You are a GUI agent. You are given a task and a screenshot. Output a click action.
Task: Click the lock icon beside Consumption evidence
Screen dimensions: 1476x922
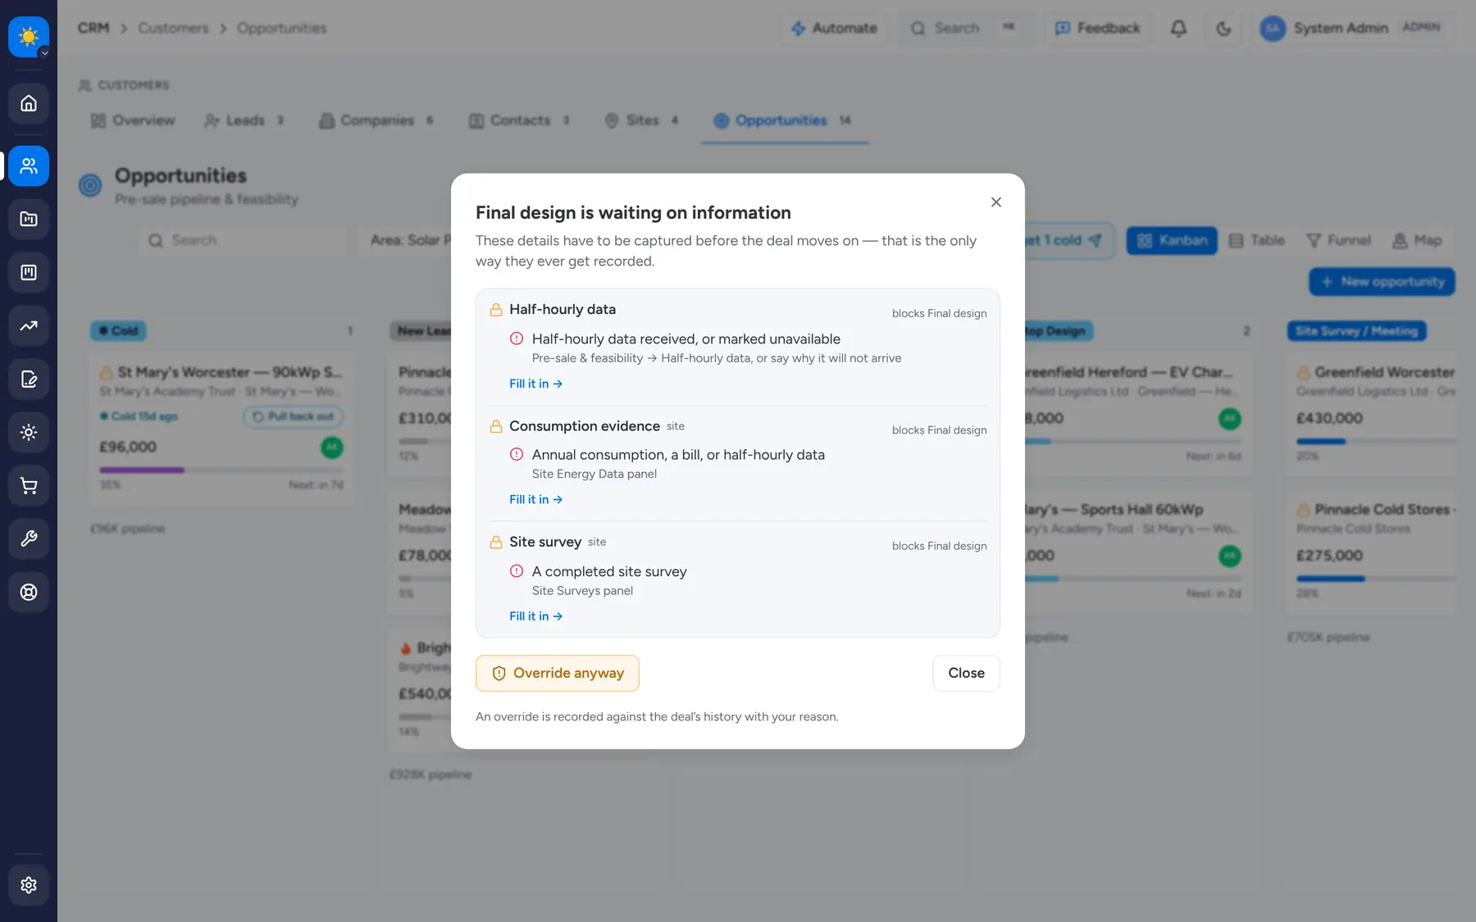(x=496, y=426)
